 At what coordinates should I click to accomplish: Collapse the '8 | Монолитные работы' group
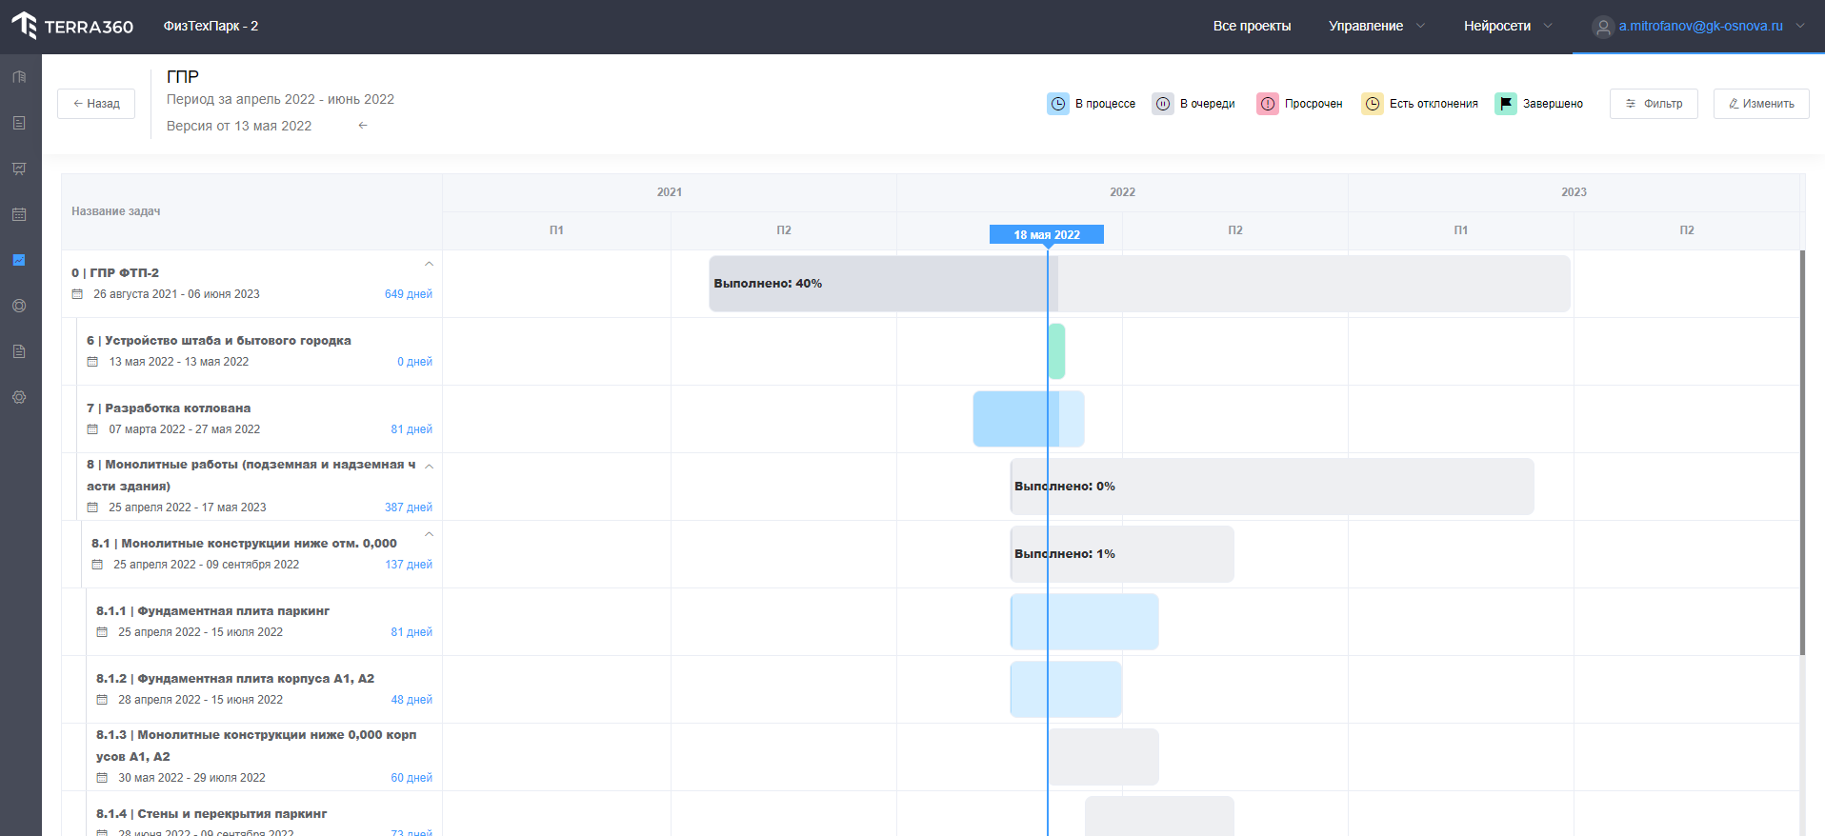[429, 466]
